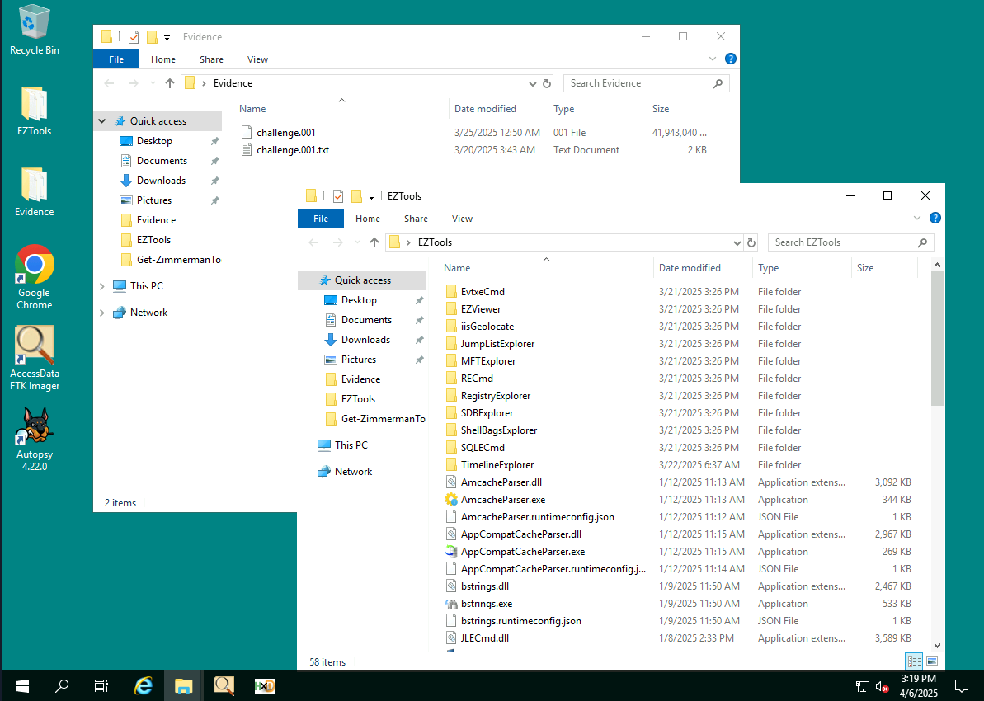984x701 pixels.
Task: Switch to details view in EZTools
Action: [914, 661]
